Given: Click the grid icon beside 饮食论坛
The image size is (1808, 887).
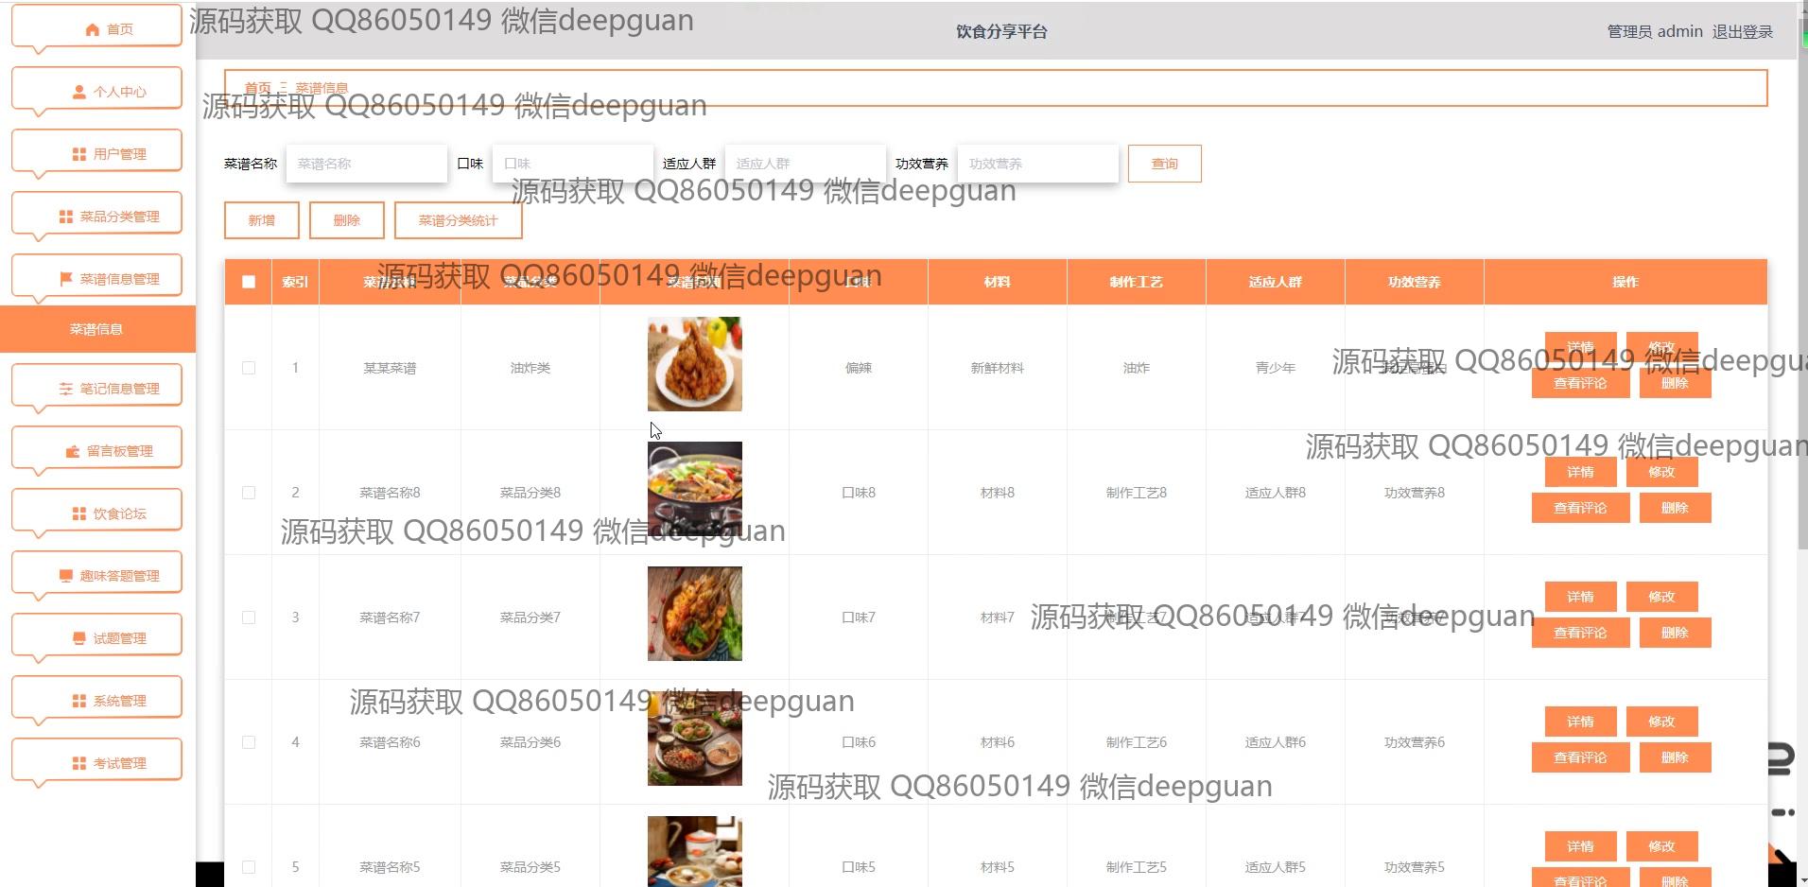Looking at the screenshot, I should click(x=79, y=513).
